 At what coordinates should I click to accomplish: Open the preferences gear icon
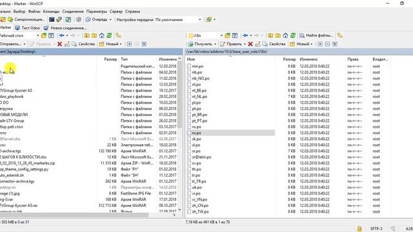tap(79, 19)
